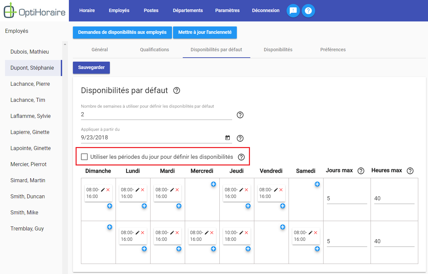
Task: Select employee Dupont, Stéphanie
Action: [34, 68]
